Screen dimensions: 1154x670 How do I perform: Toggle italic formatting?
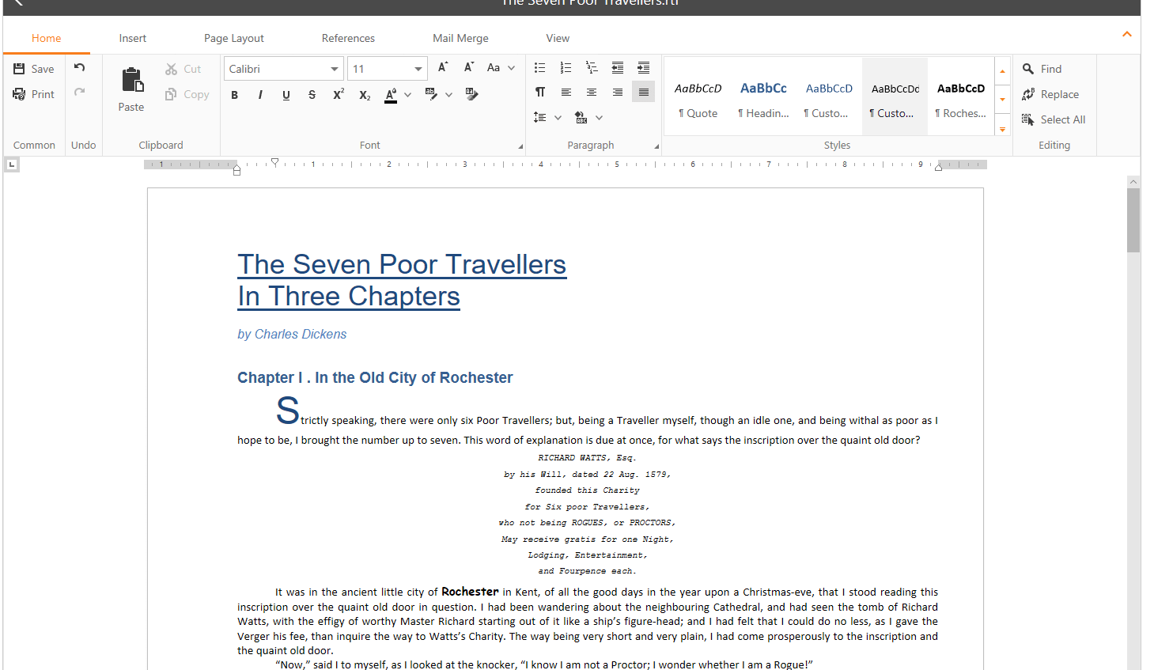[260, 95]
